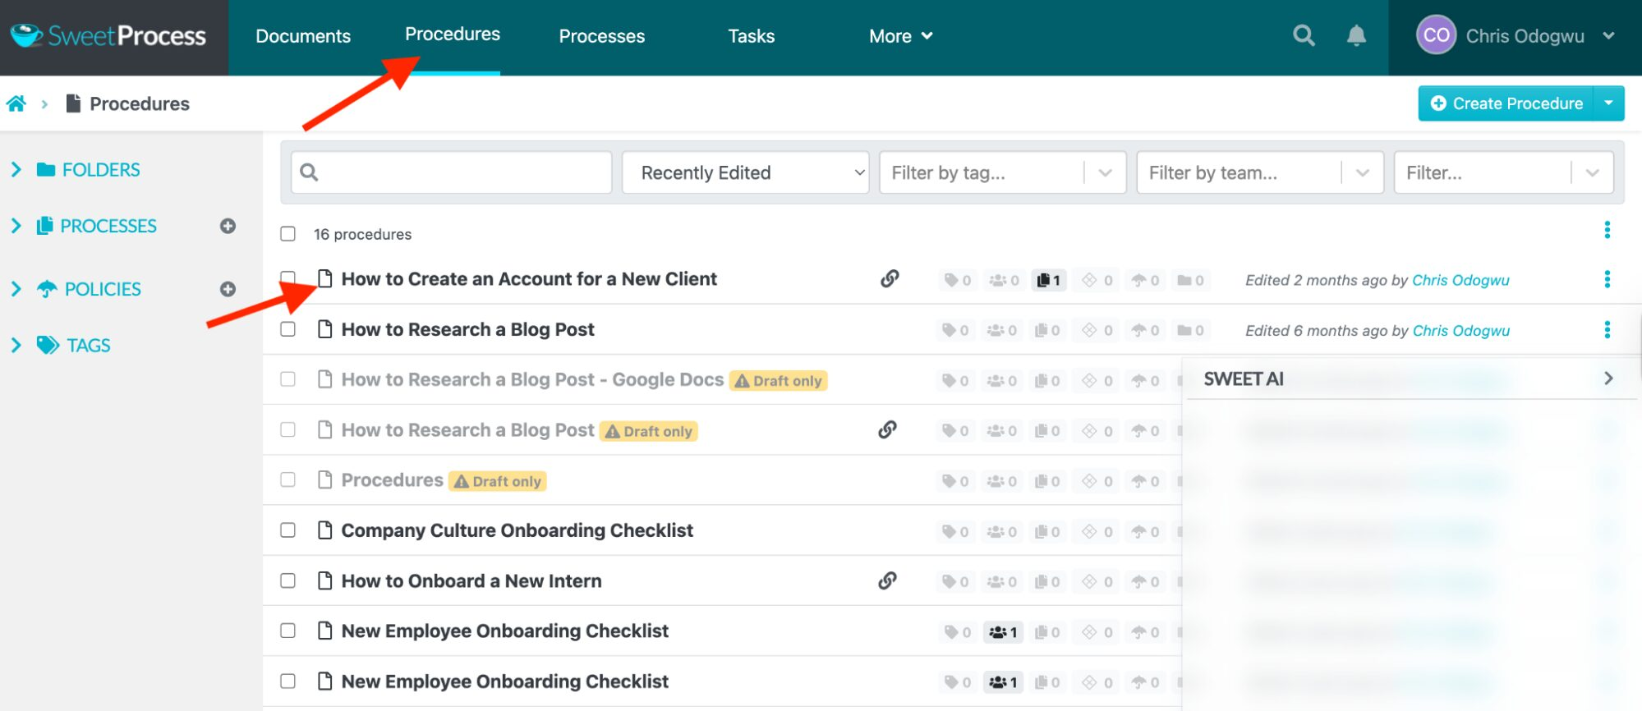Open Company Culture Onboarding Checklist procedure
The image size is (1642, 711).
point(517,530)
